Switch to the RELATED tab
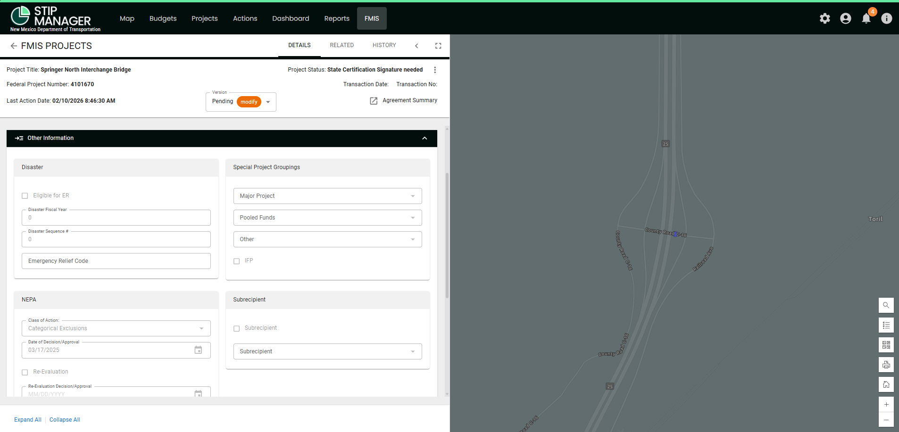The image size is (899, 432). coord(342,45)
